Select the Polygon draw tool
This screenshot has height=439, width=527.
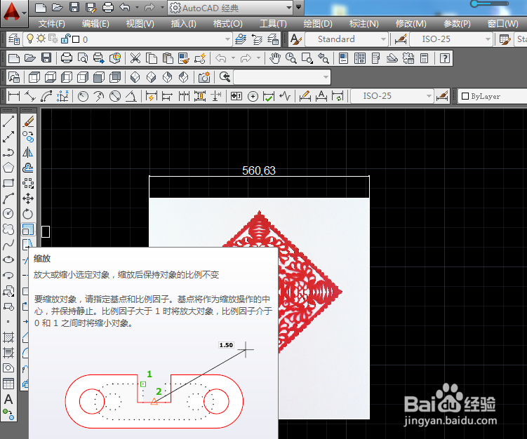click(8, 168)
